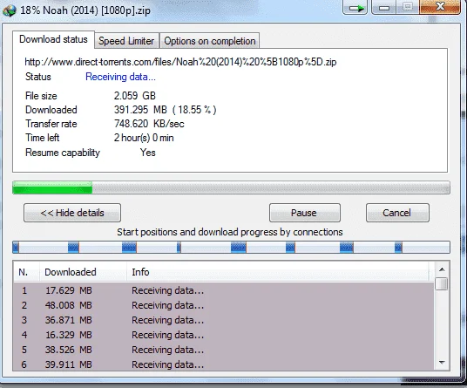
Task: Open the Speed Limiter tab
Action: (126, 41)
